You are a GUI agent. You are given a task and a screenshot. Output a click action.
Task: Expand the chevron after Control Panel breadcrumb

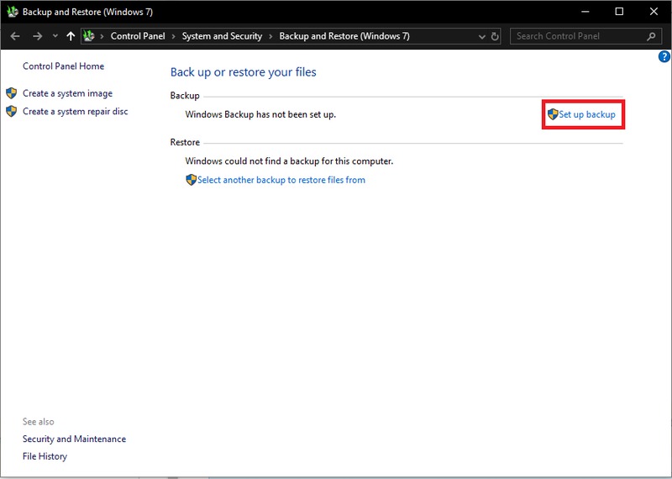tap(175, 36)
